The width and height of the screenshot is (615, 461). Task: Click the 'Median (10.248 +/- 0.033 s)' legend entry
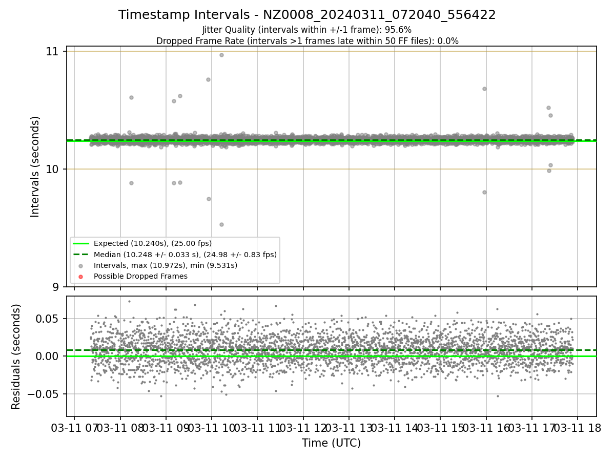point(185,254)
